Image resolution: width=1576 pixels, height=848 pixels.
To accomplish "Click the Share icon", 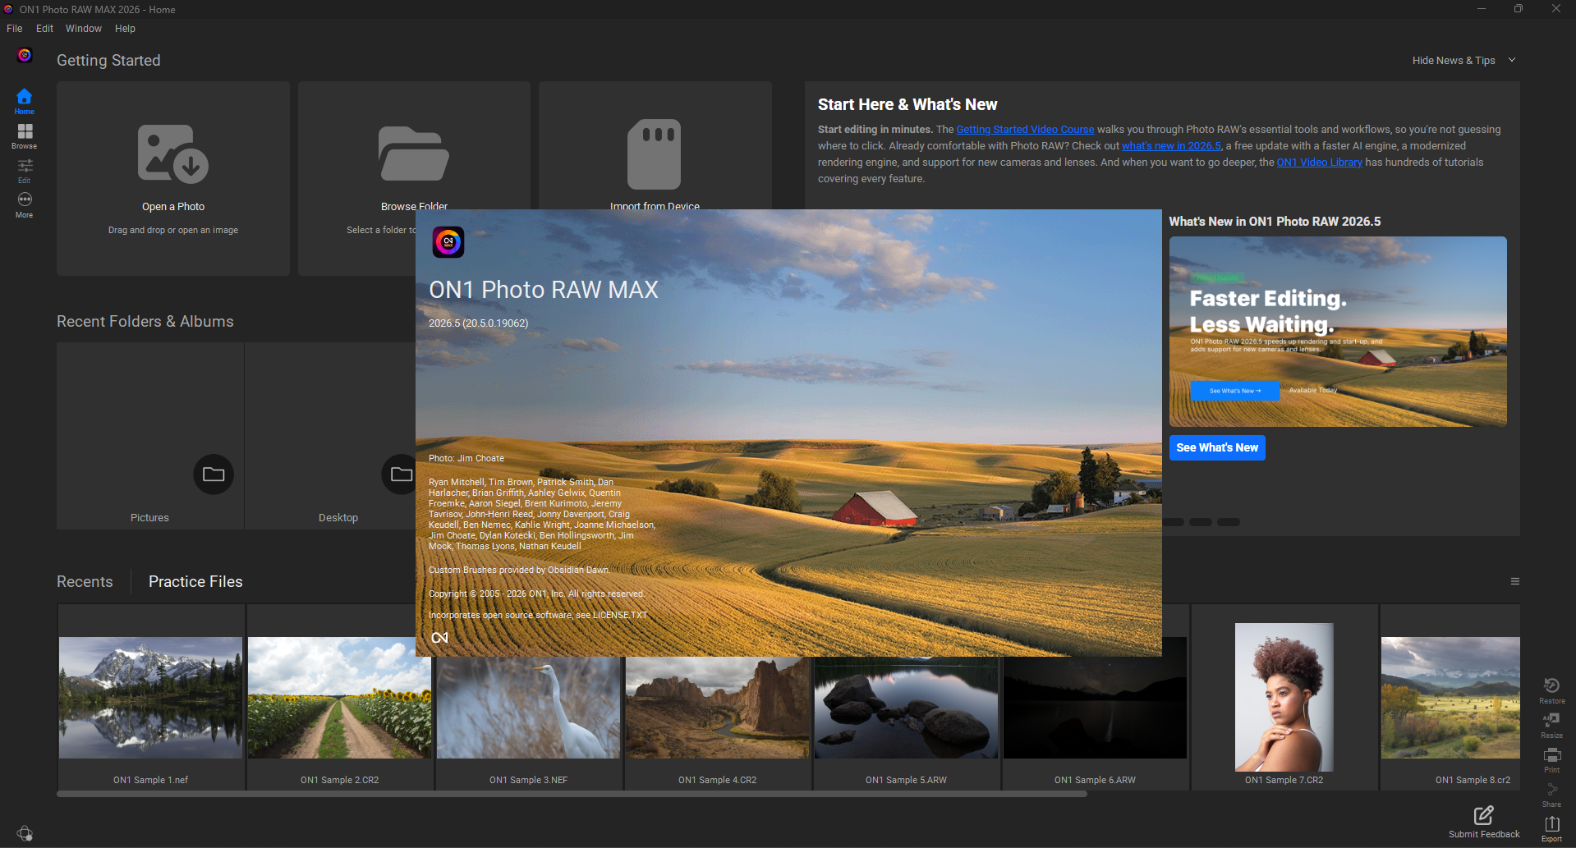I will [1551, 794].
